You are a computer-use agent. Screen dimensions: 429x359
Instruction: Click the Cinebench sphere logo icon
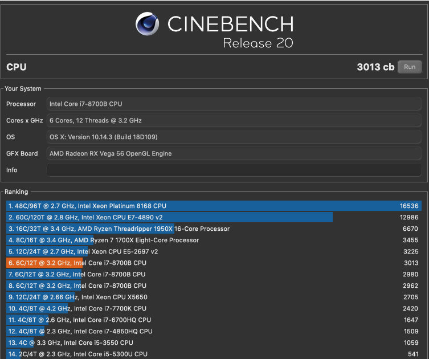point(147,23)
